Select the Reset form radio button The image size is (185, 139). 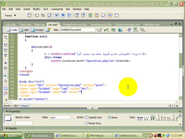tap(87, 123)
